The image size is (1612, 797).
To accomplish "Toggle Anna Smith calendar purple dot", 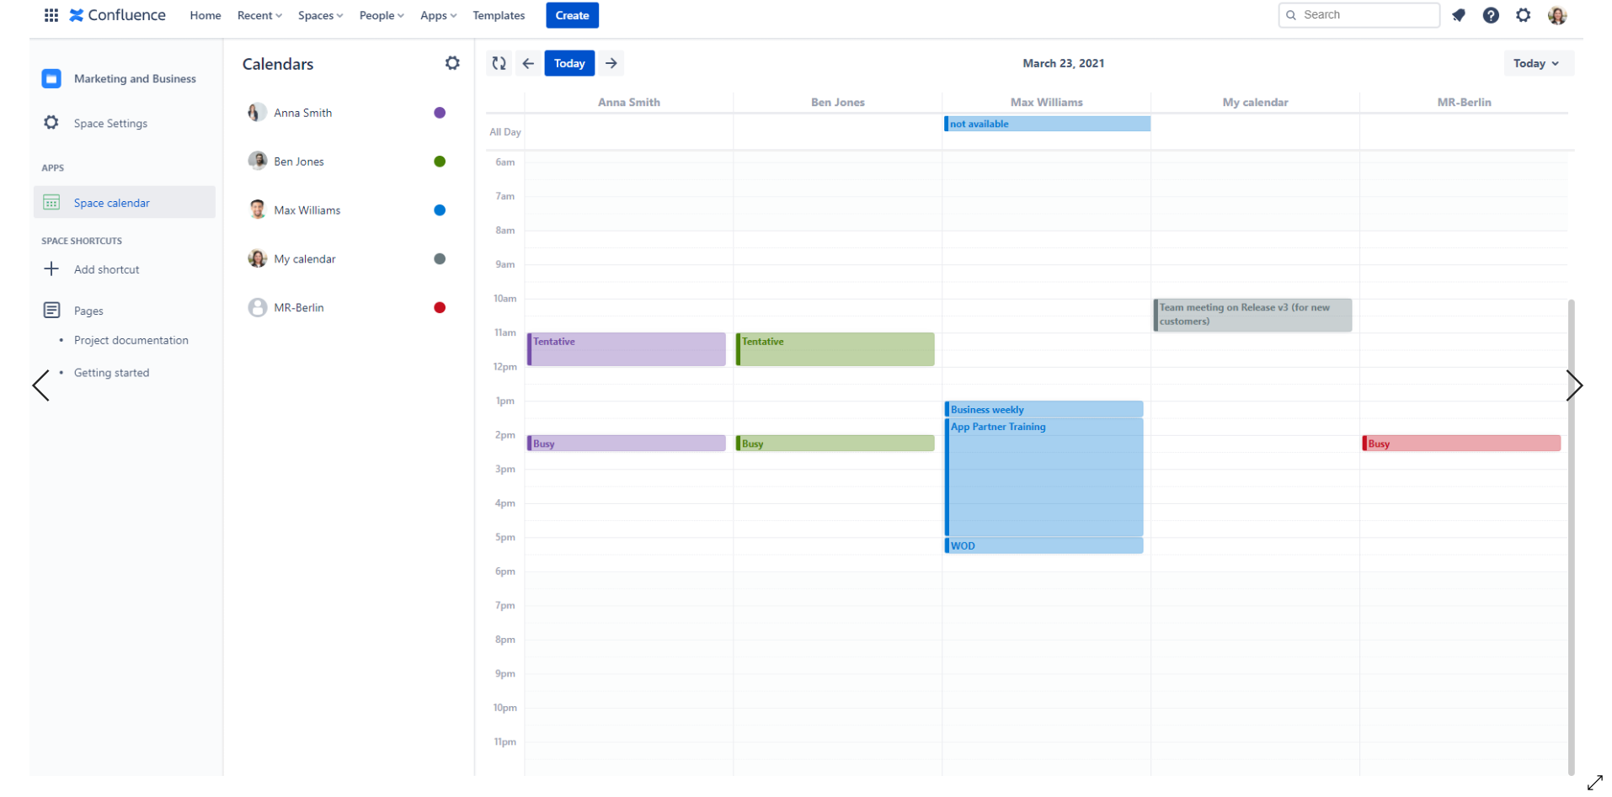I will pyautogui.click(x=440, y=113).
